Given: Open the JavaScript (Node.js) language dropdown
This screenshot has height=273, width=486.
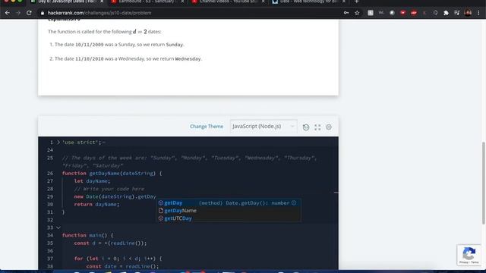Looking at the screenshot, I should [x=264, y=127].
